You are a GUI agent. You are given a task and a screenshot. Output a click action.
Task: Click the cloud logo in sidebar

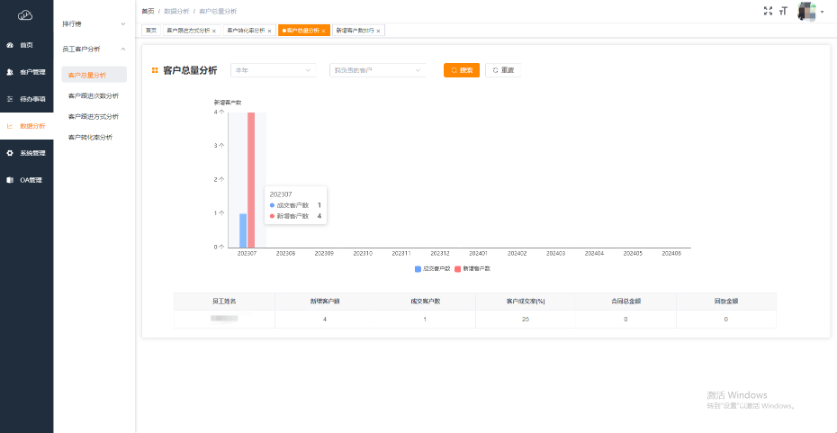(x=25, y=14)
